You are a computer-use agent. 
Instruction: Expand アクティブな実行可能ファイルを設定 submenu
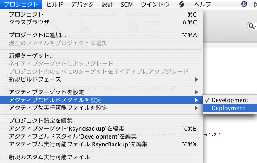point(101,108)
